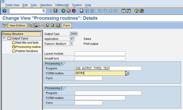This screenshot has width=183, height=110.
Task: Open FORM routine search help button
Action: click(127, 73)
